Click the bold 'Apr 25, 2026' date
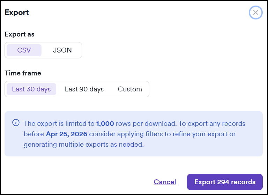Viewport: 268px width, 195px height. click(x=67, y=134)
